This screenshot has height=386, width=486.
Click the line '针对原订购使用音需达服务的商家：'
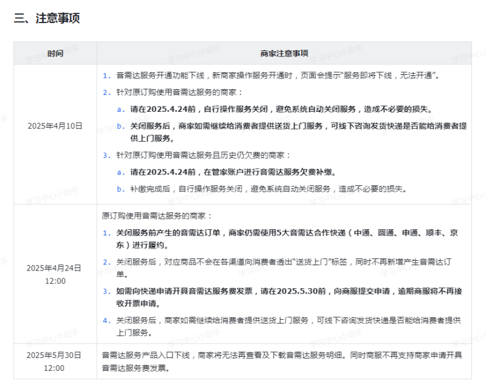pos(179,92)
